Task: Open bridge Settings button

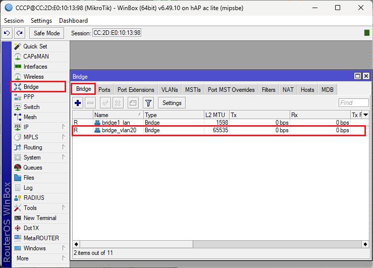Action: pos(172,103)
